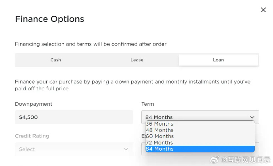Screen dimensions: 273x166
Task: Select the Loan tab
Action: click(218, 60)
